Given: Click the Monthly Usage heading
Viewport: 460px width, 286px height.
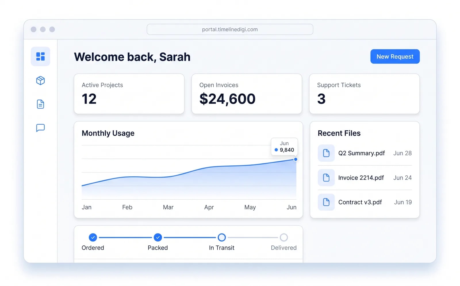Looking at the screenshot, I should coord(108,133).
